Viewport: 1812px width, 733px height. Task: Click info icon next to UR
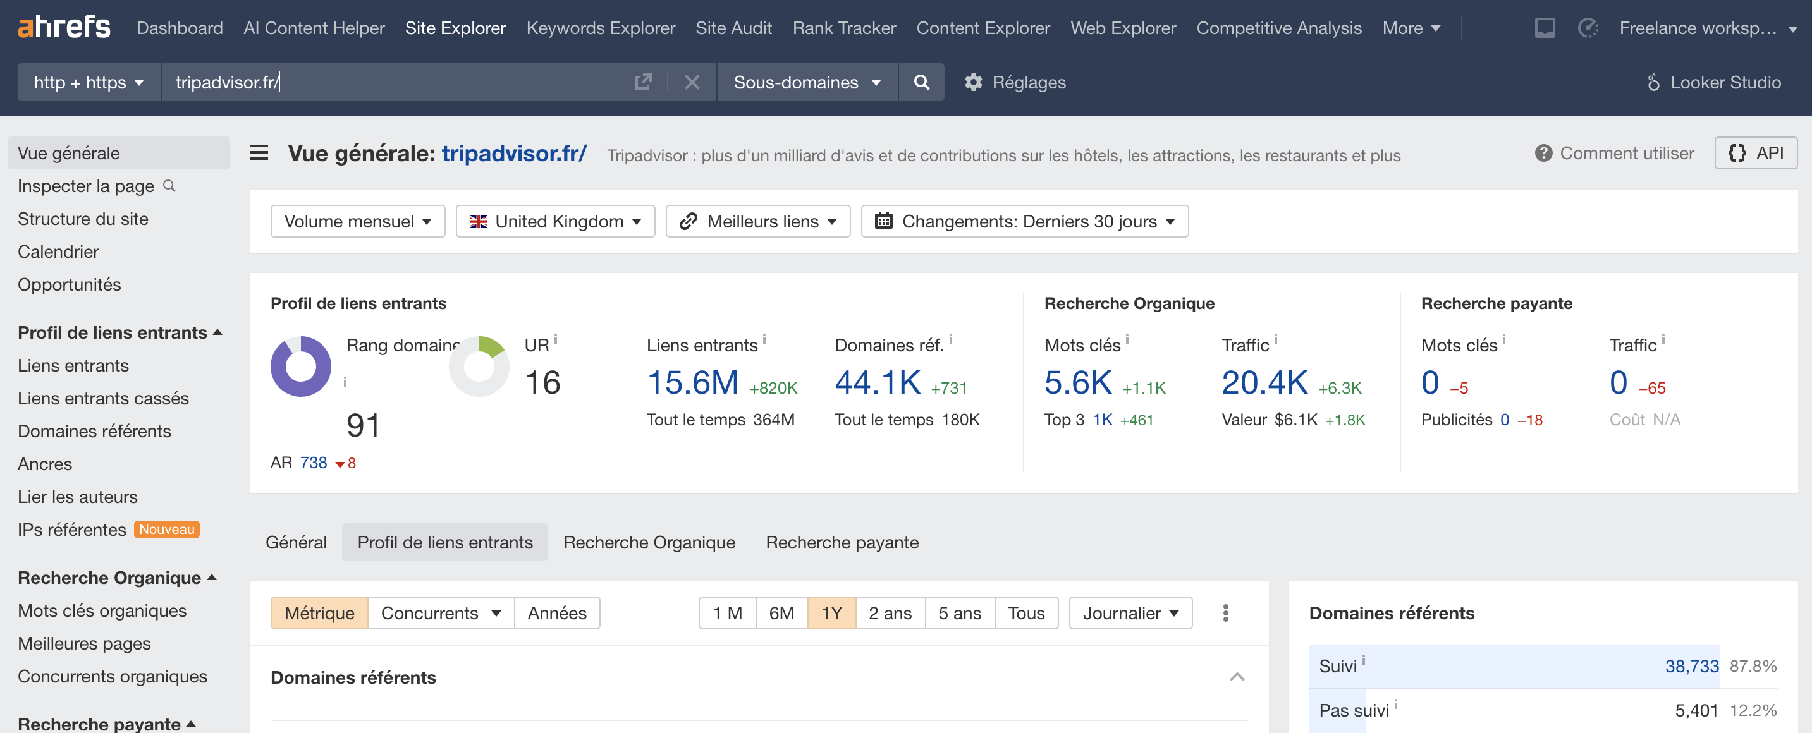pos(556,339)
